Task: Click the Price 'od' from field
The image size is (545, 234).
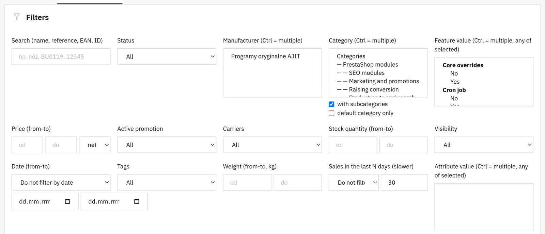Action: [27, 145]
